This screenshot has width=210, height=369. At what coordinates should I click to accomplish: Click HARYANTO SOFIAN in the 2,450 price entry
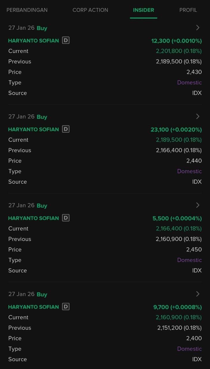[33, 218]
